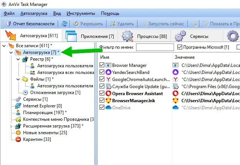The image size is (240, 165).
Task: Select Контекстные меню Проводника tree item
Action: tap(59, 119)
